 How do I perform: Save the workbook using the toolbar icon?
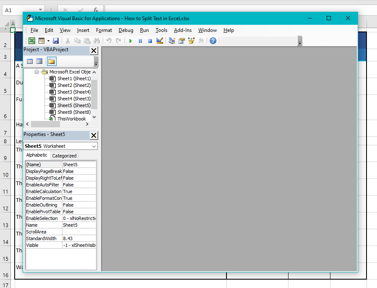(x=55, y=41)
